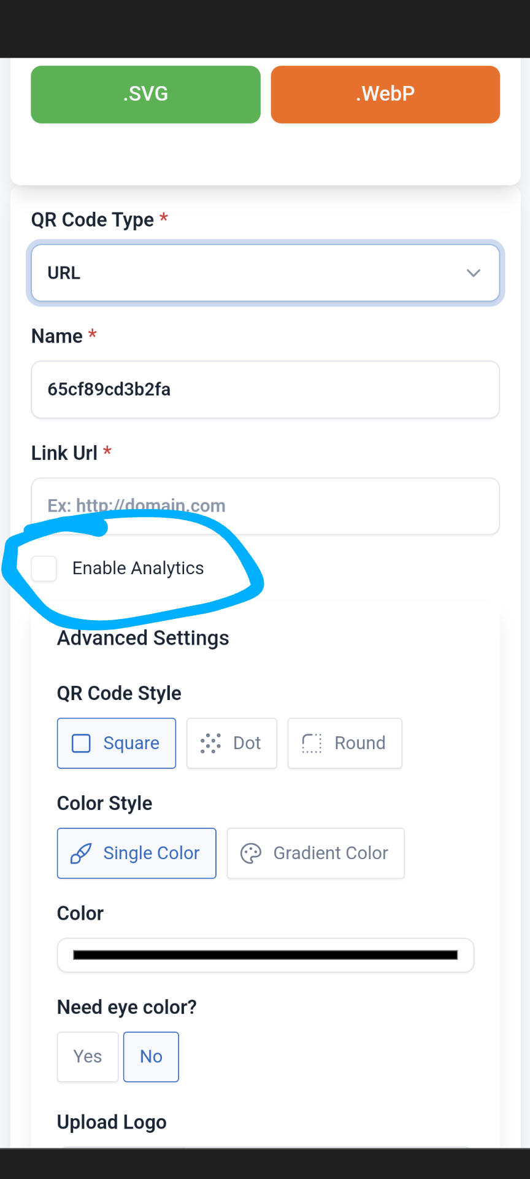The image size is (530, 1179).
Task: Focus the Name input field
Action: click(265, 389)
